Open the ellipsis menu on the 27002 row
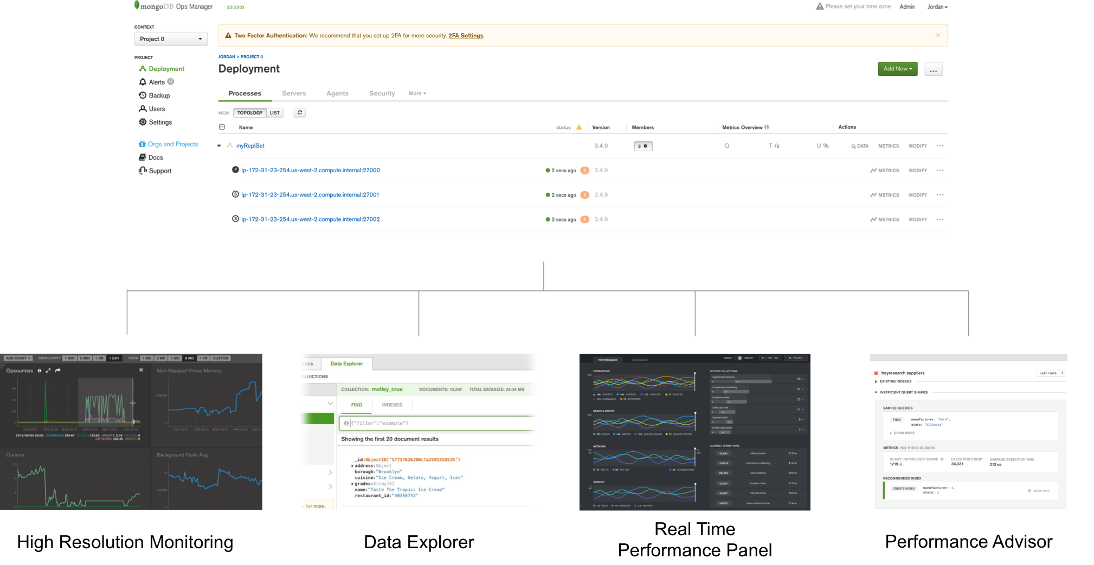Viewport: 1094px width, 565px height. coord(940,219)
